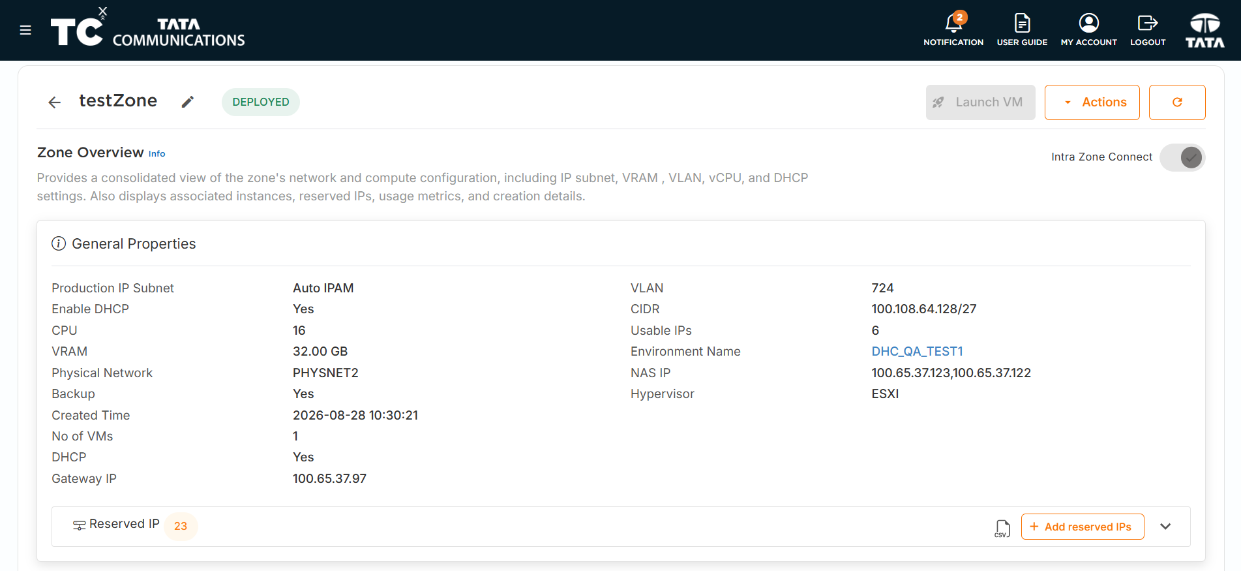Refresh the zone details
The image size is (1241, 571).
tap(1177, 102)
